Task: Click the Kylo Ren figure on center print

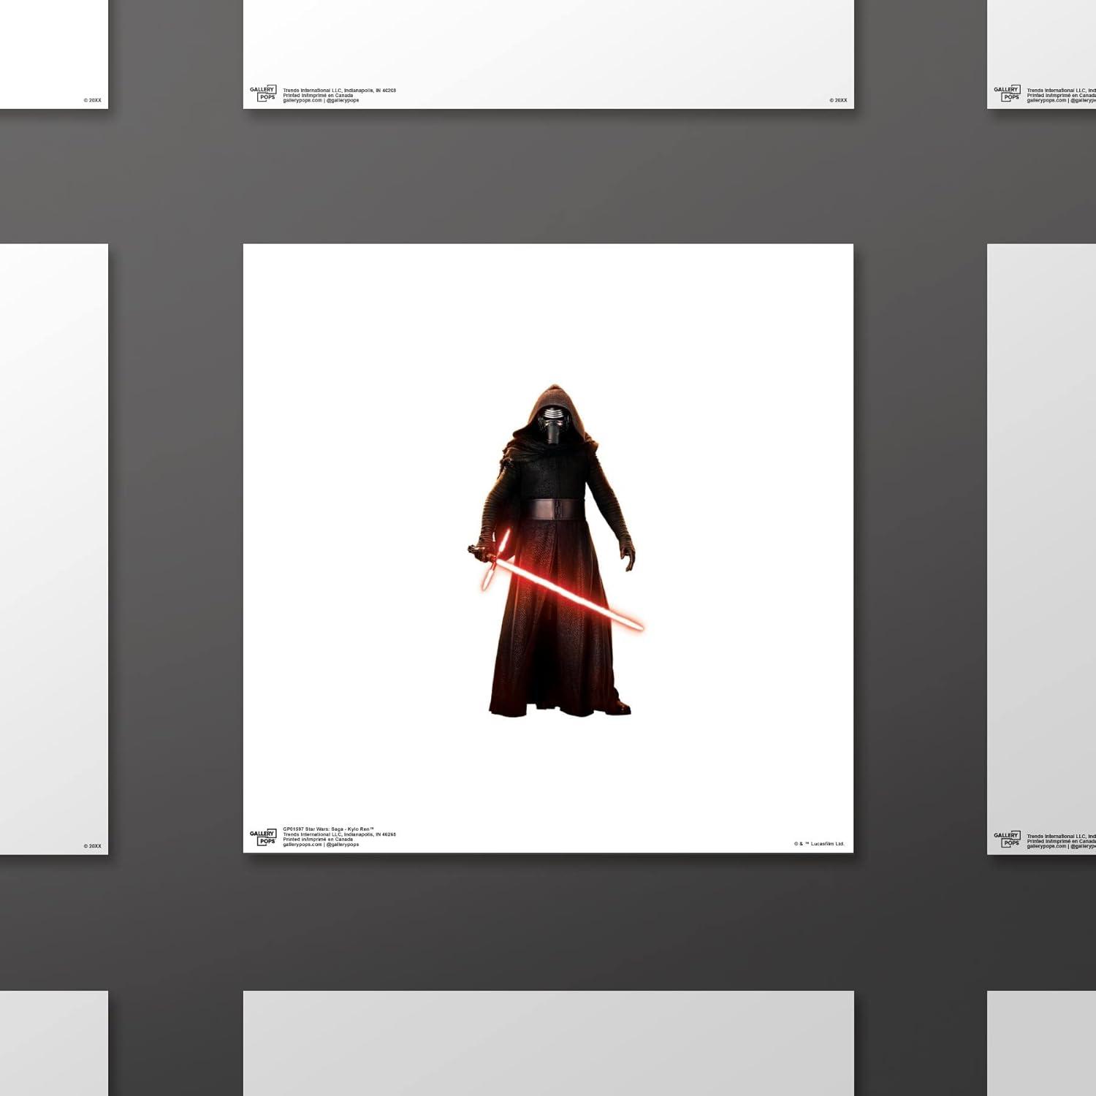Action: 557,549
